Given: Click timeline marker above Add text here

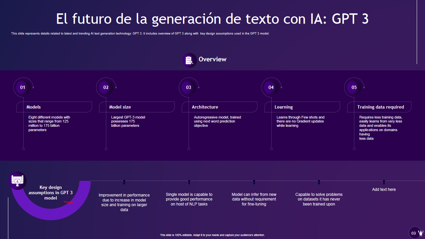Looking at the screenshot, I should click(x=384, y=182).
